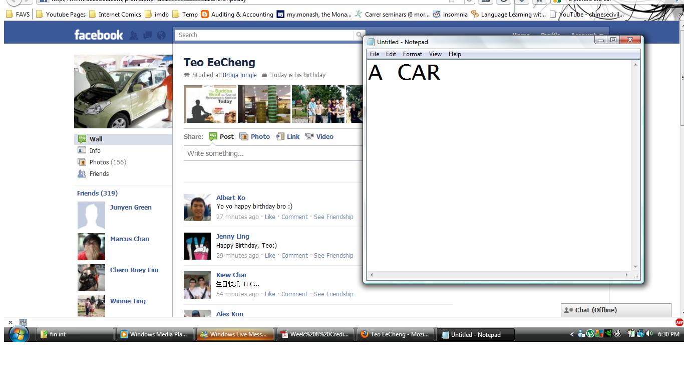This screenshot has height=385, width=684.
Task: Click the Friends icon in sidebar
Action: 82,173
